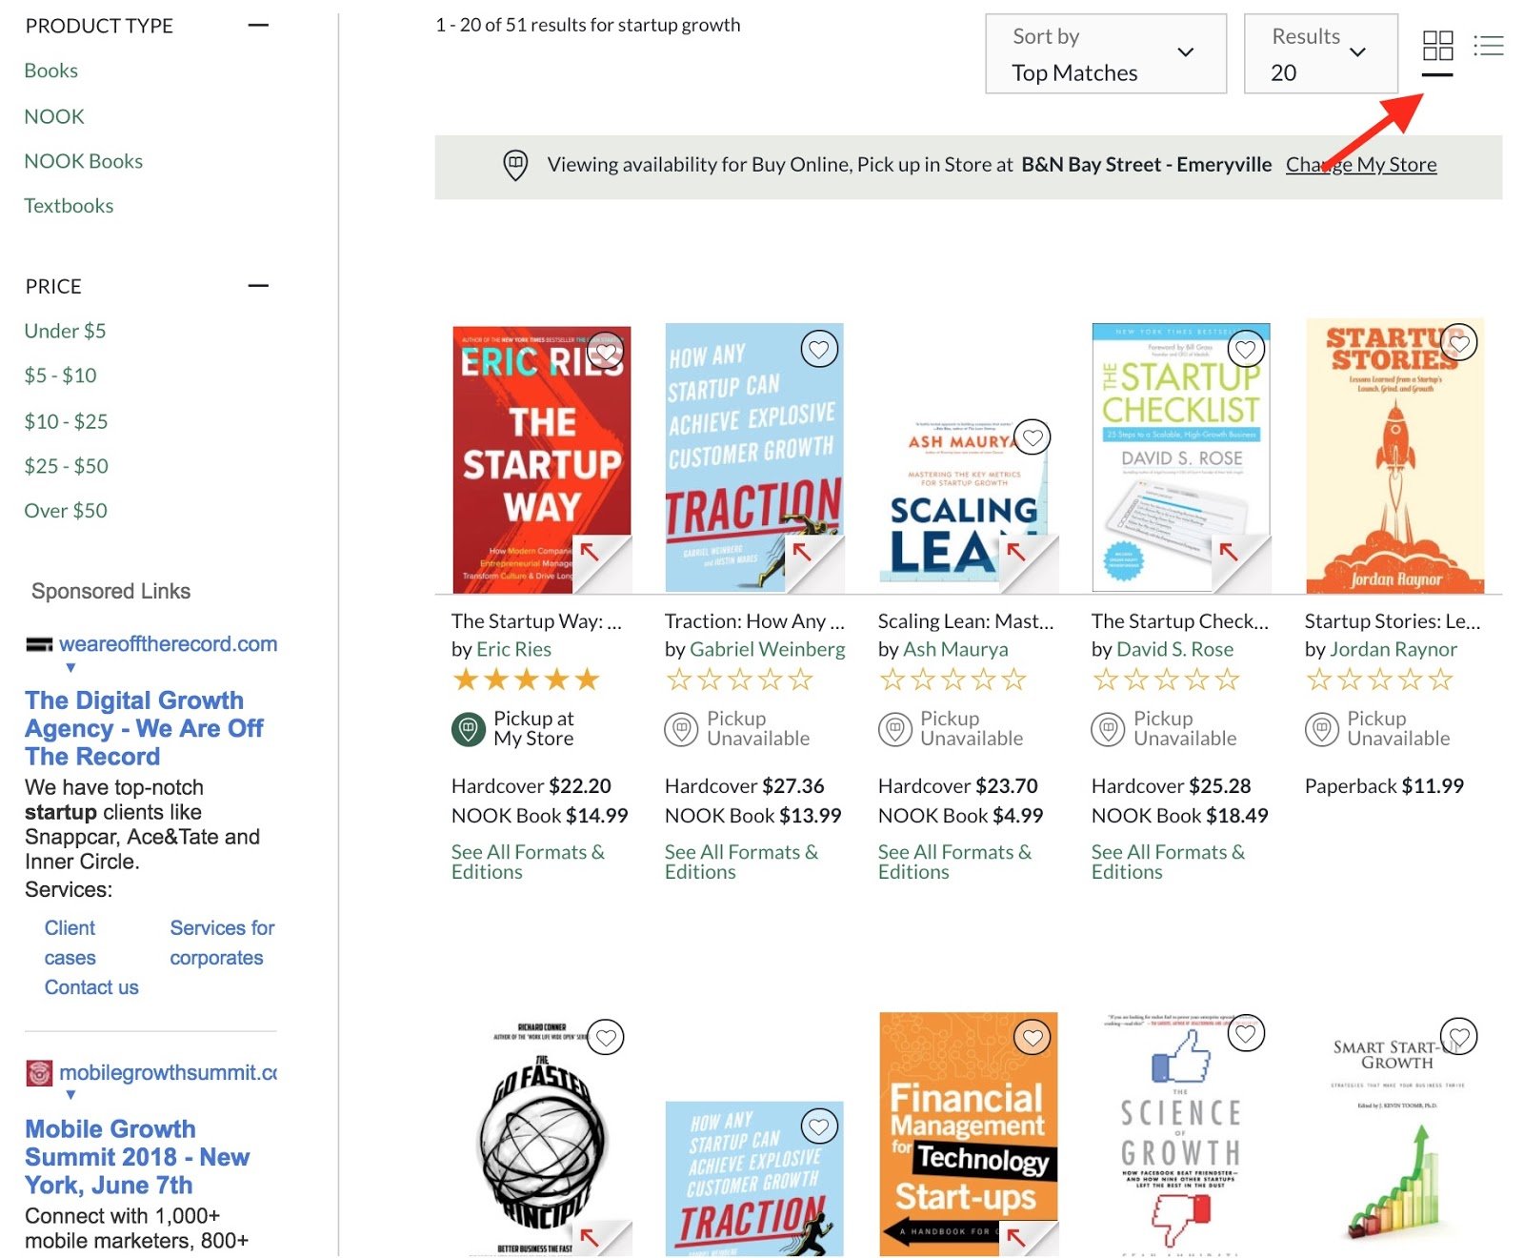
Task: Add The Startup Checklist to wishlist
Action: 1246,350
